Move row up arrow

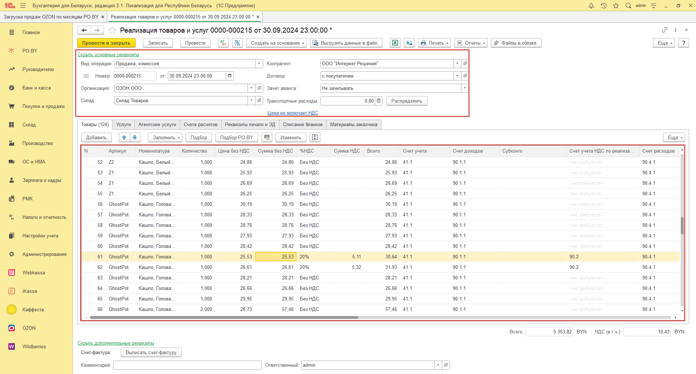click(124, 137)
